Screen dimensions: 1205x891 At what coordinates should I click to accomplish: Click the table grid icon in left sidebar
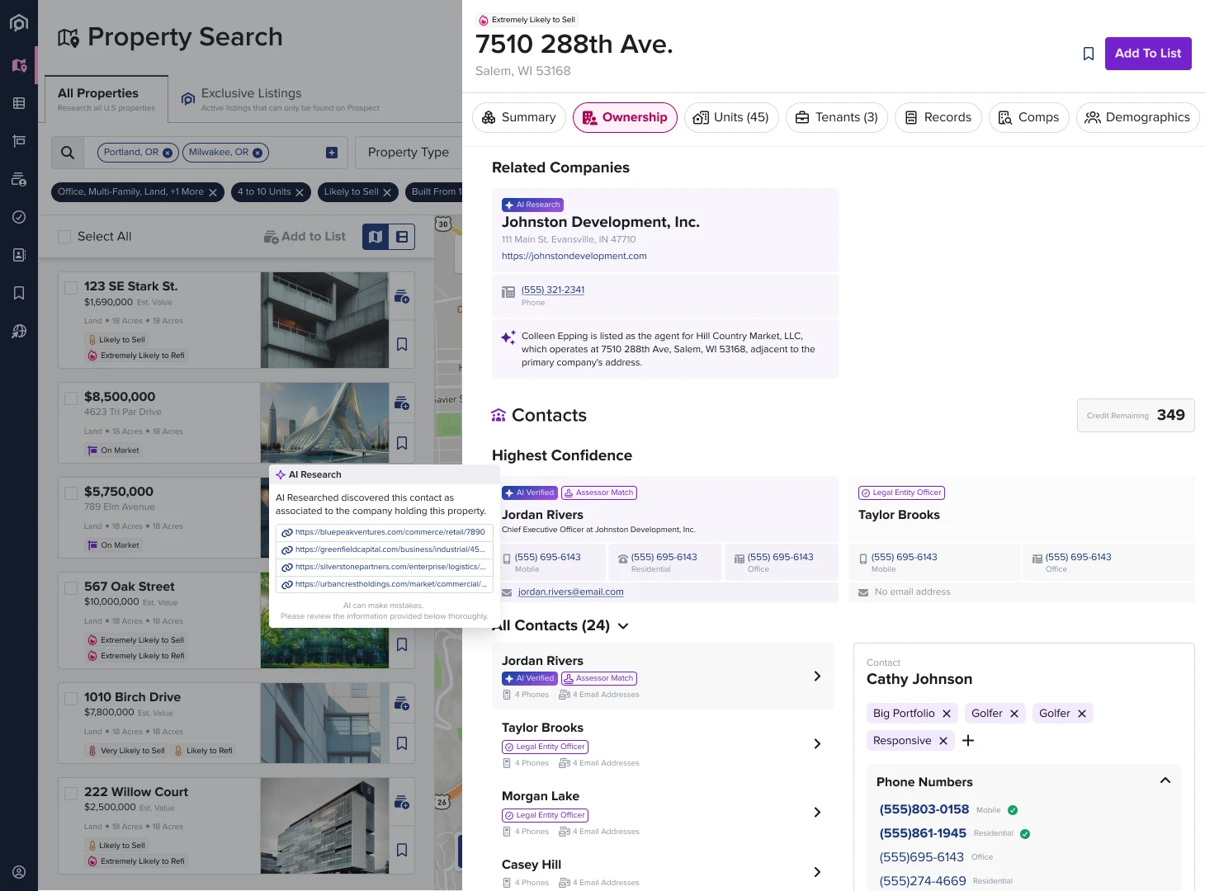tap(19, 103)
